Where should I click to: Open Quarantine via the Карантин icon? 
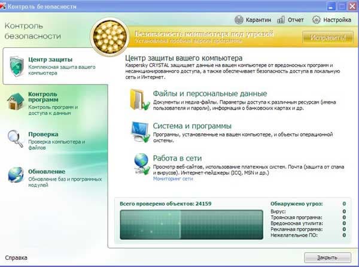click(x=239, y=20)
